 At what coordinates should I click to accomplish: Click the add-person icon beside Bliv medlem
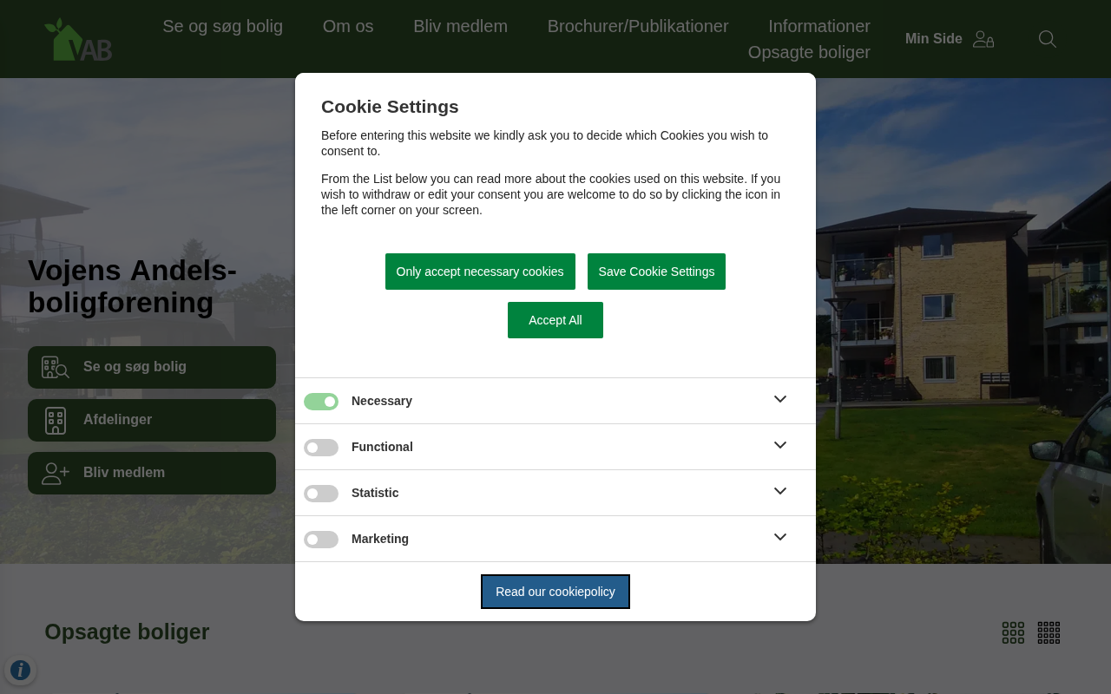tap(56, 473)
